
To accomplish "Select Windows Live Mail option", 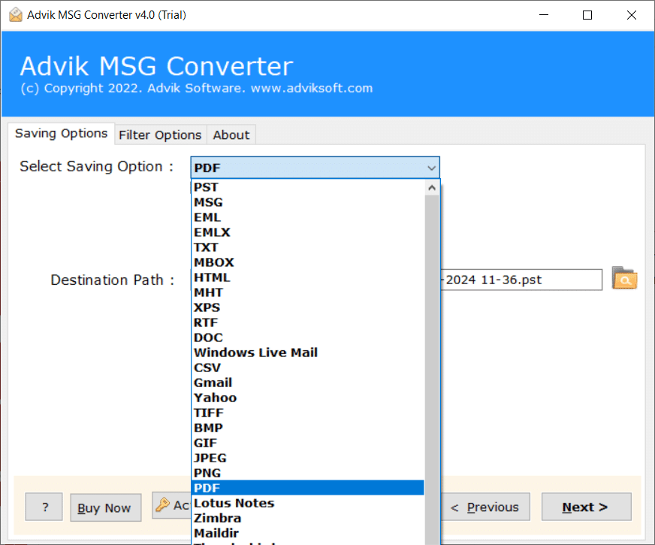I will pyautogui.click(x=308, y=353).
